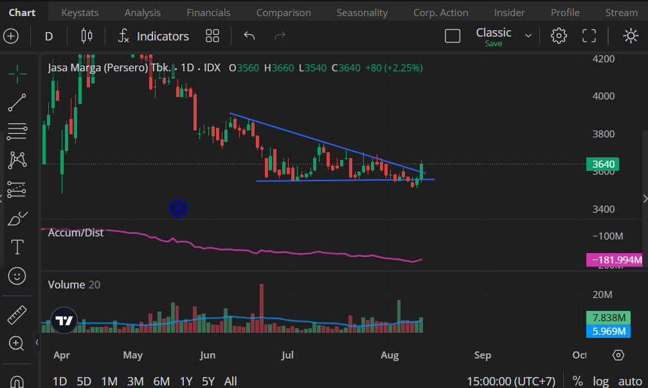Open timezone 15:00:00 (UTC+7) menu

pos(511,381)
